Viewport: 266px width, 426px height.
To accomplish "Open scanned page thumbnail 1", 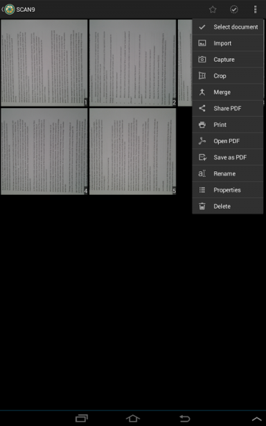I will (44, 62).
